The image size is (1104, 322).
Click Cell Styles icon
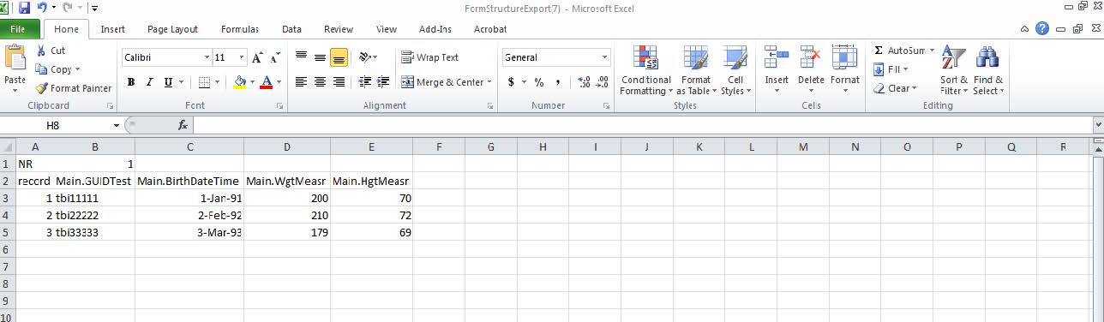[x=735, y=58]
